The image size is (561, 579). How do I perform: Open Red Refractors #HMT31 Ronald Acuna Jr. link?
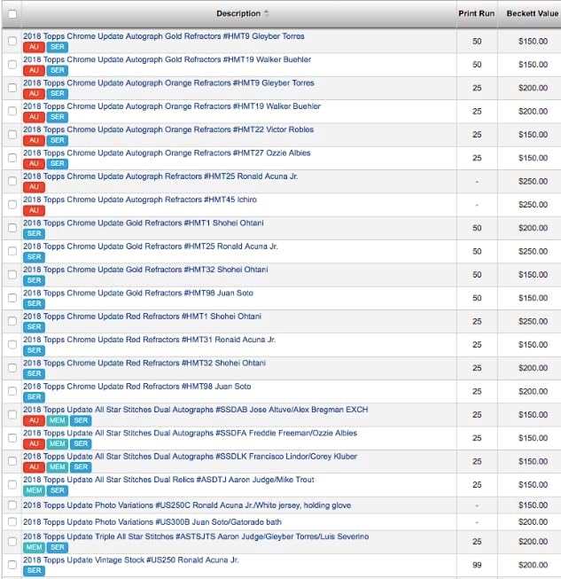point(150,340)
